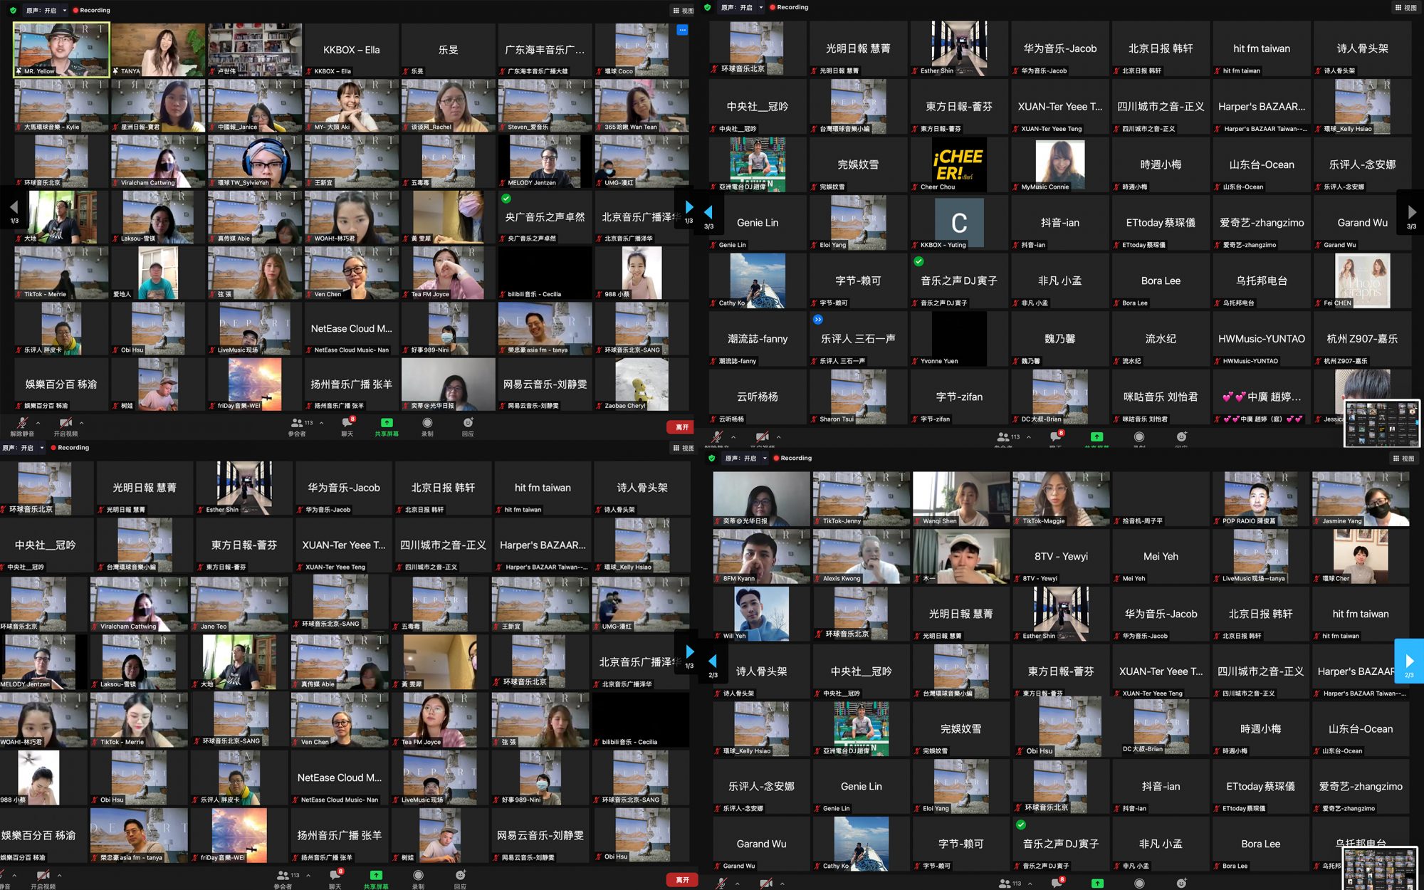Start video in top-left Zoom window
Viewport: 1424px width, 890px height.
(66, 424)
